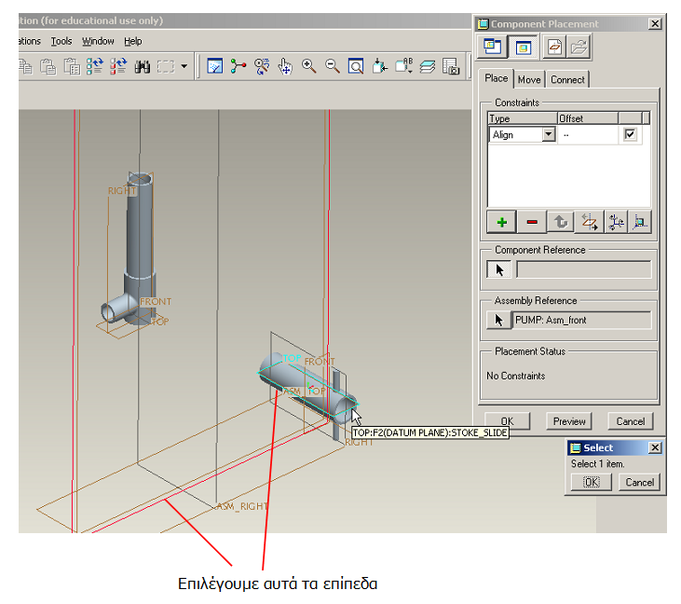Click the Regenerate model toolbar icon
The width and height of the screenshot is (681, 604).
[95, 66]
